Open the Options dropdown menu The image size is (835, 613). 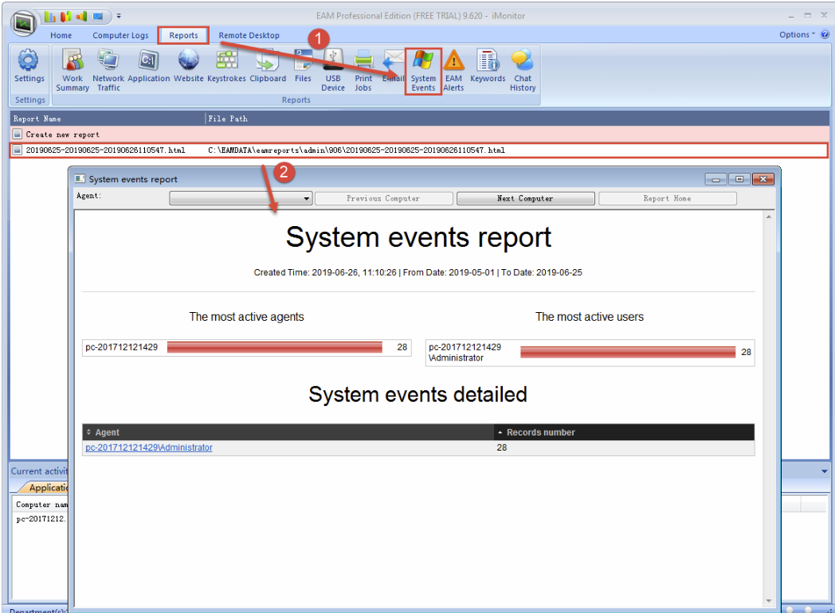[x=798, y=34]
